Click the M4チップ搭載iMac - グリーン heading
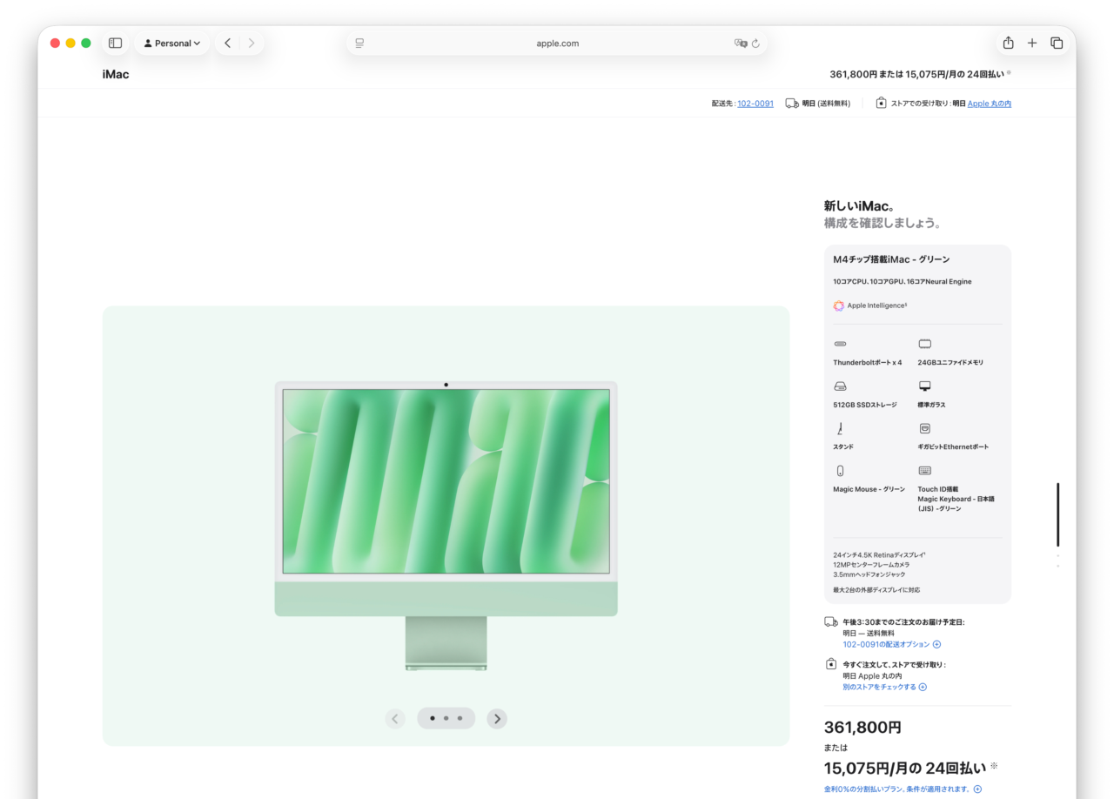The width and height of the screenshot is (1114, 799). tap(891, 259)
